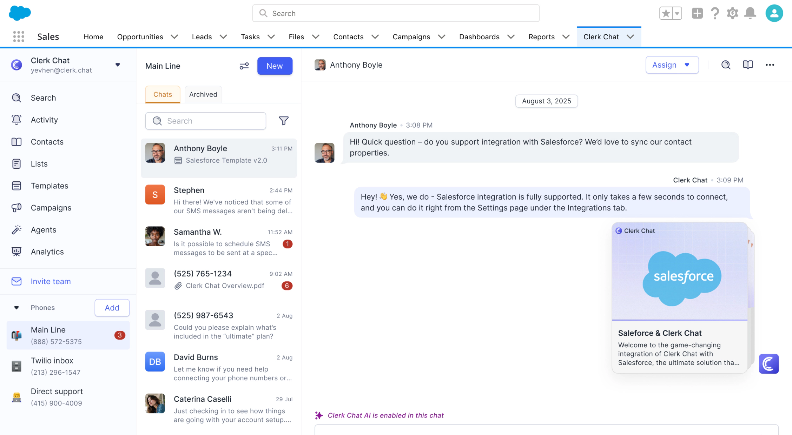This screenshot has width=792, height=435.
Task: Open the David Burns conversation
Action: pos(219,367)
